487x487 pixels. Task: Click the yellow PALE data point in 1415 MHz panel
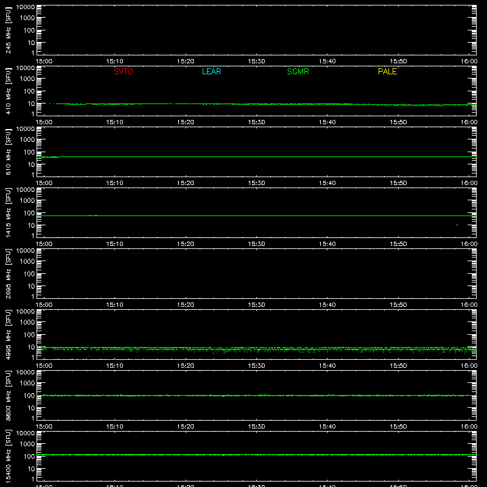coord(457,225)
